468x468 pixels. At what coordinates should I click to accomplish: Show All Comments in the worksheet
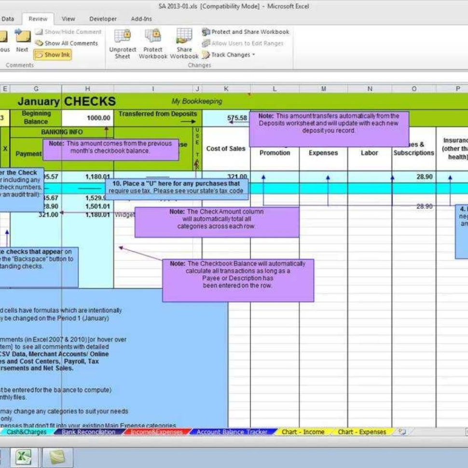[x=67, y=43]
